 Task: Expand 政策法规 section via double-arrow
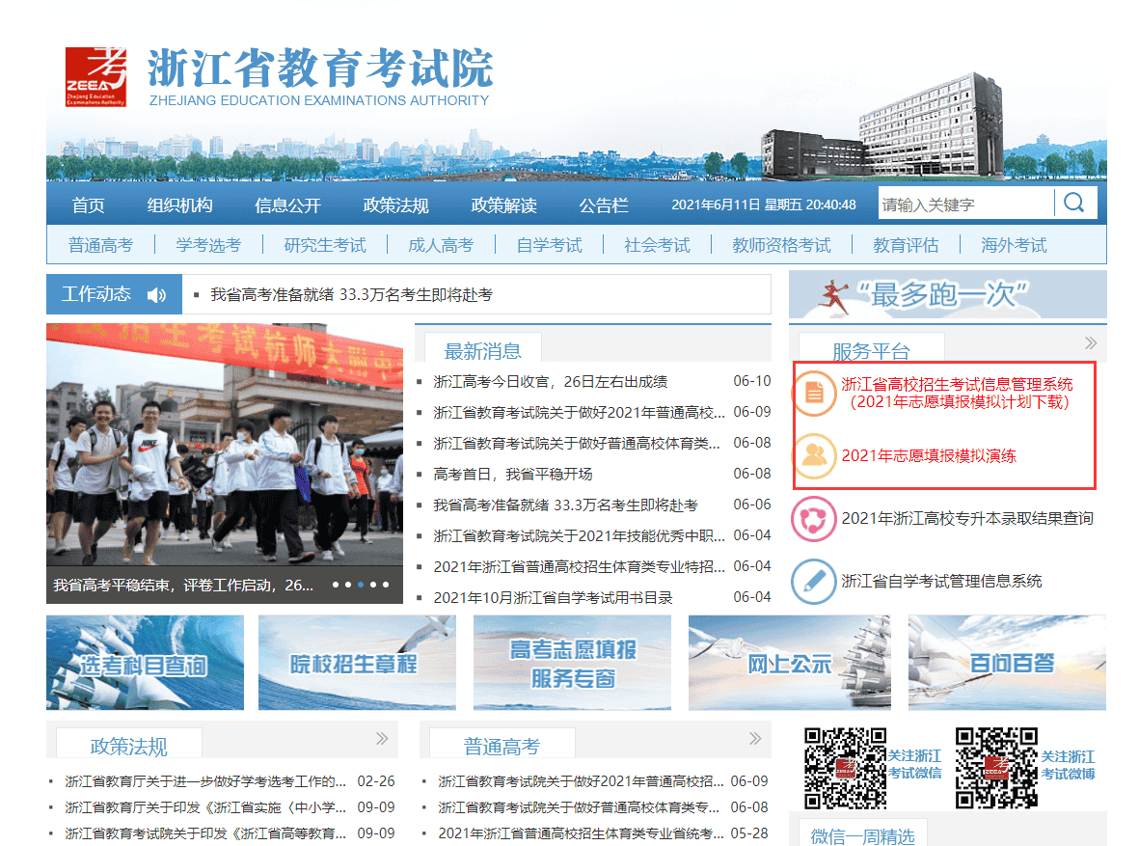pyautogui.click(x=382, y=739)
